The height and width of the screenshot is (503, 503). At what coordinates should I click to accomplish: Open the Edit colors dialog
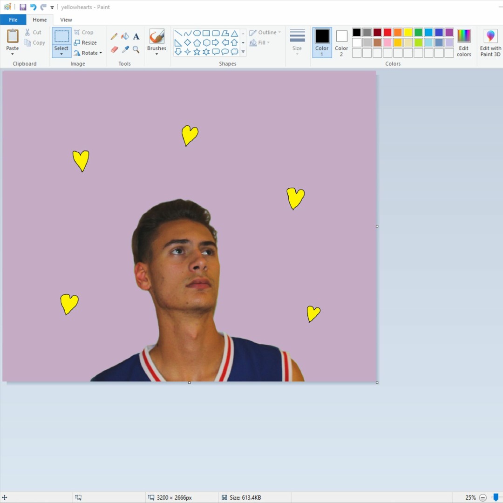[464, 42]
